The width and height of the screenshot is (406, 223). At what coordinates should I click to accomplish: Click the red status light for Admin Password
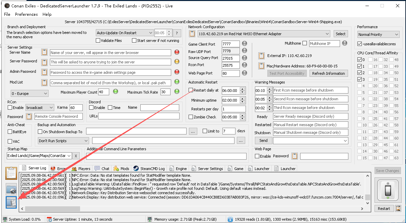(177, 72)
